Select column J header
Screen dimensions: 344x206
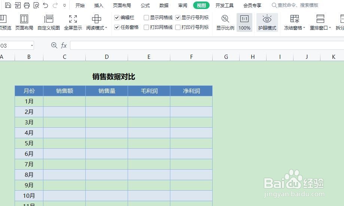pyautogui.click(x=307, y=57)
